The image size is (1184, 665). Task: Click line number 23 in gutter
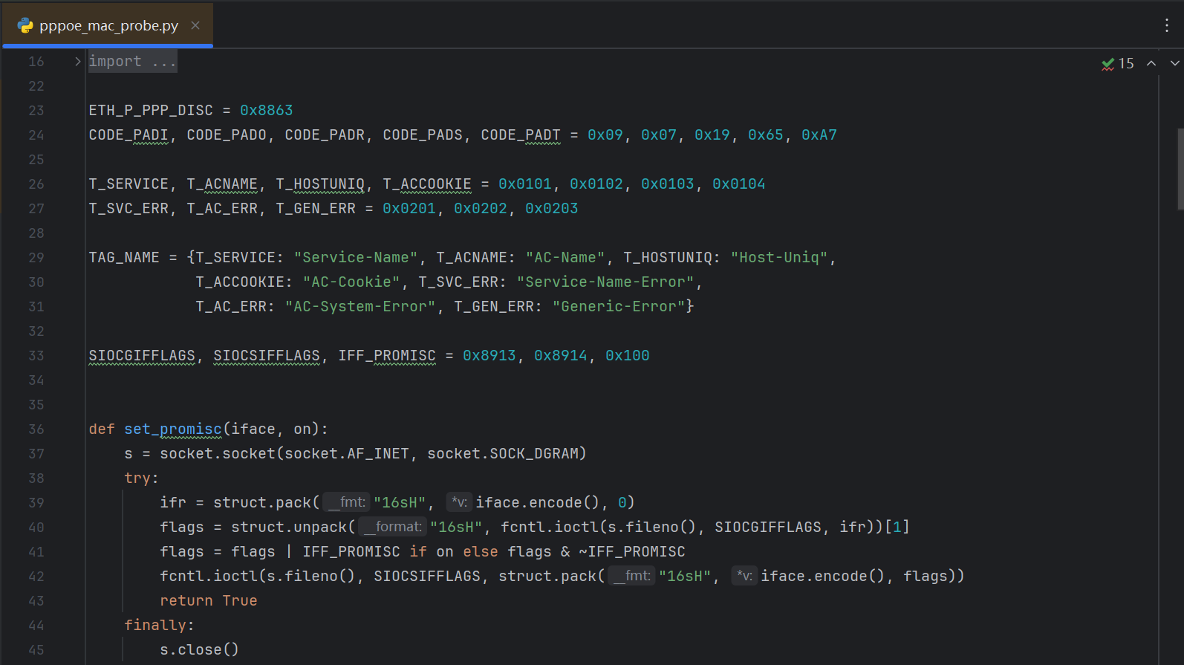click(x=36, y=111)
